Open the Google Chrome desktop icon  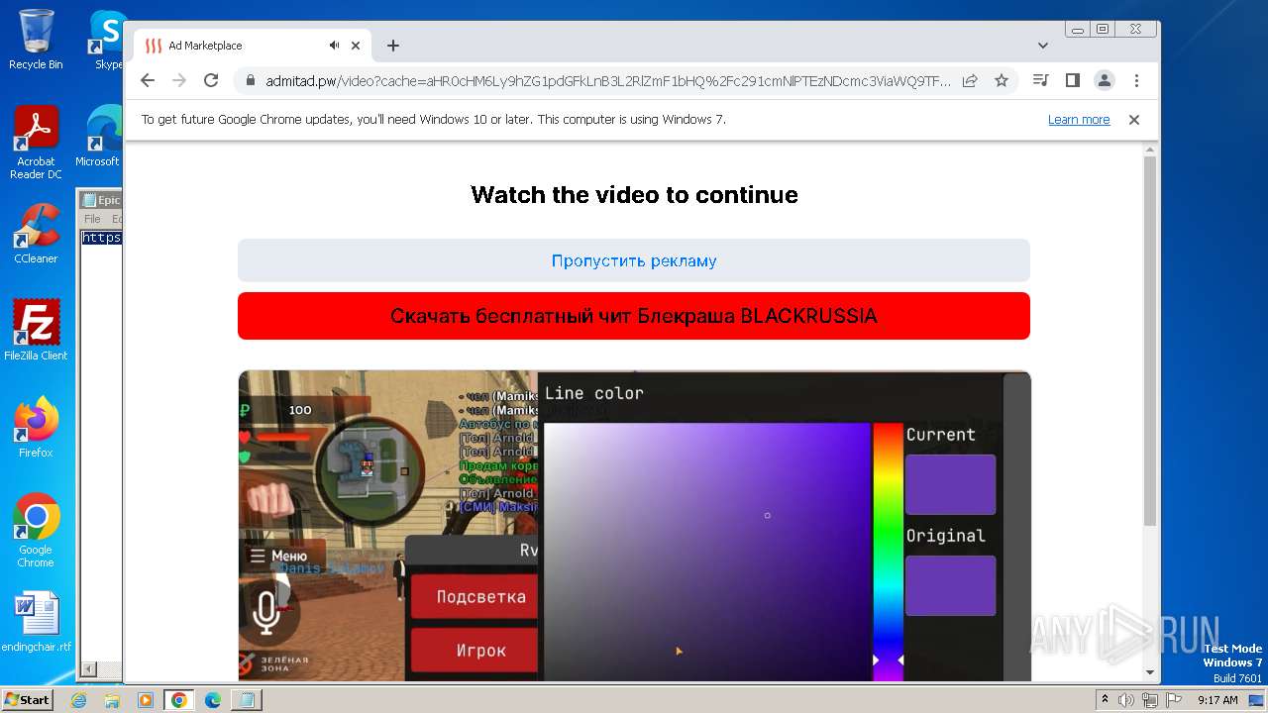tap(36, 530)
